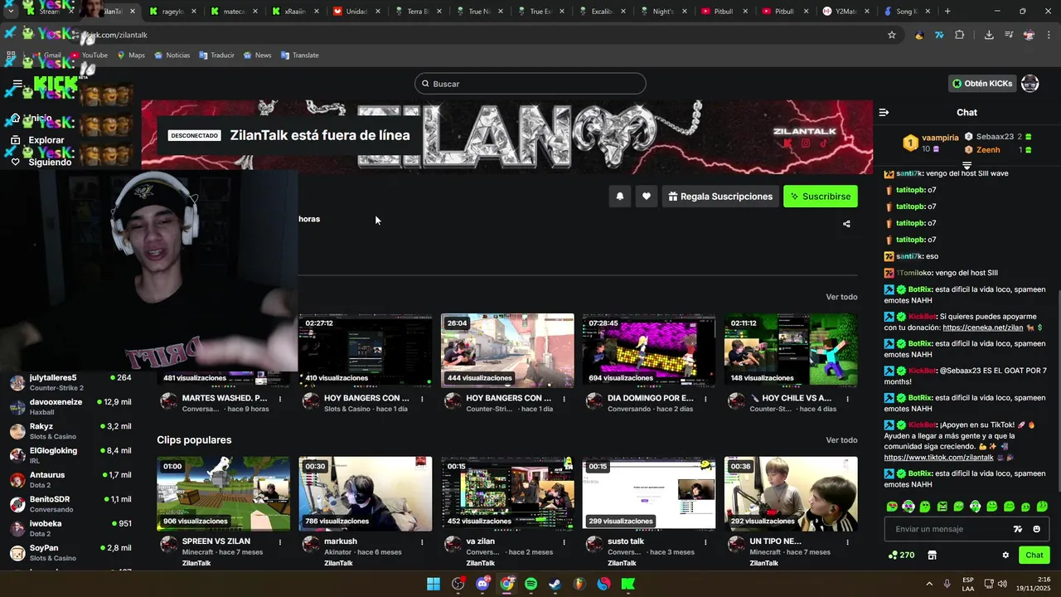Image resolution: width=1061 pixels, height=597 pixels.
Task: Show hidden system tray icons chevron
Action: (928, 584)
